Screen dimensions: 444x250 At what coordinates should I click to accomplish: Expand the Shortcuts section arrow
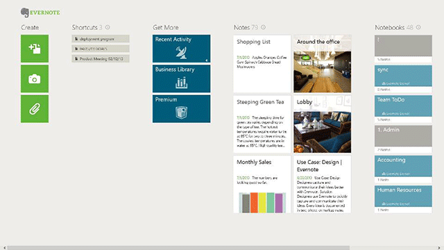point(108,27)
